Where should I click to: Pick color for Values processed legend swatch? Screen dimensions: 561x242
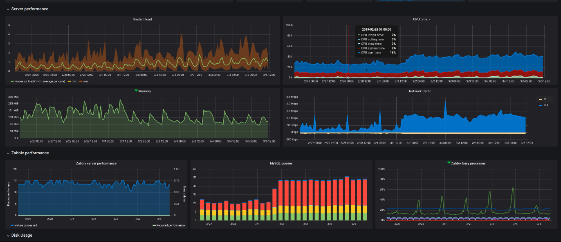(11, 225)
